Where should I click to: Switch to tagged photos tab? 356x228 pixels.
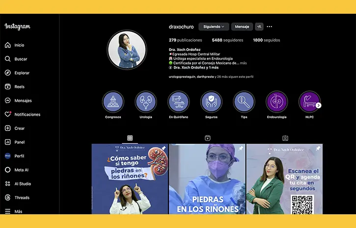tap(285, 138)
